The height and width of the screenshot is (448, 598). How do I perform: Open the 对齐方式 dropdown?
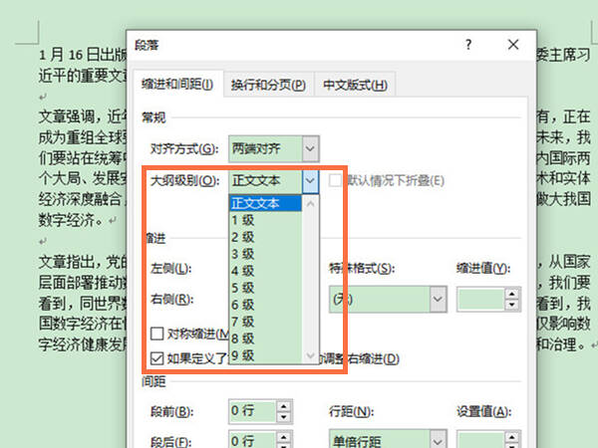click(310, 148)
